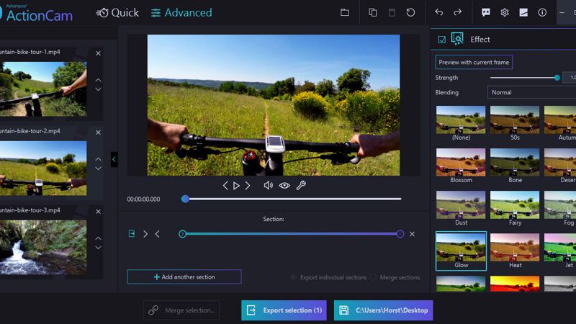This screenshot has width=576, height=324.
Task: Click the skin/theme icon in top toolbar
Action: (x=523, y=12)
